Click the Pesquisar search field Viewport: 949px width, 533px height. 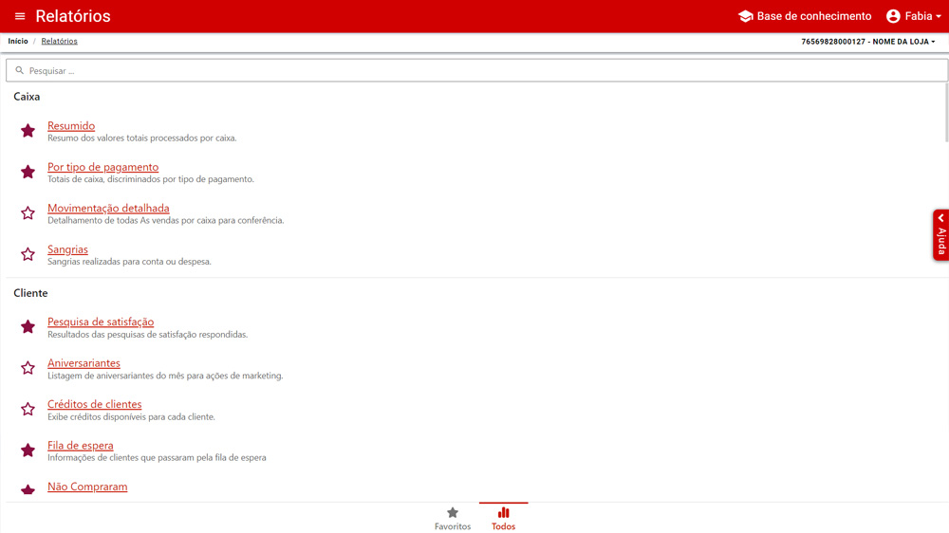474,71
